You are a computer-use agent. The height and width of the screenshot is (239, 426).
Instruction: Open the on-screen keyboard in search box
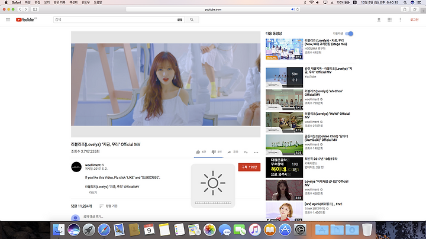pos(180,20)
